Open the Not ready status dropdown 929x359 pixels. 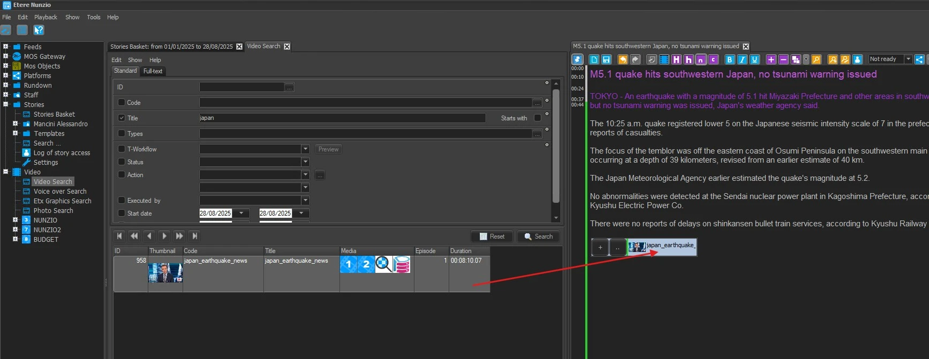(x=908, y=59)
